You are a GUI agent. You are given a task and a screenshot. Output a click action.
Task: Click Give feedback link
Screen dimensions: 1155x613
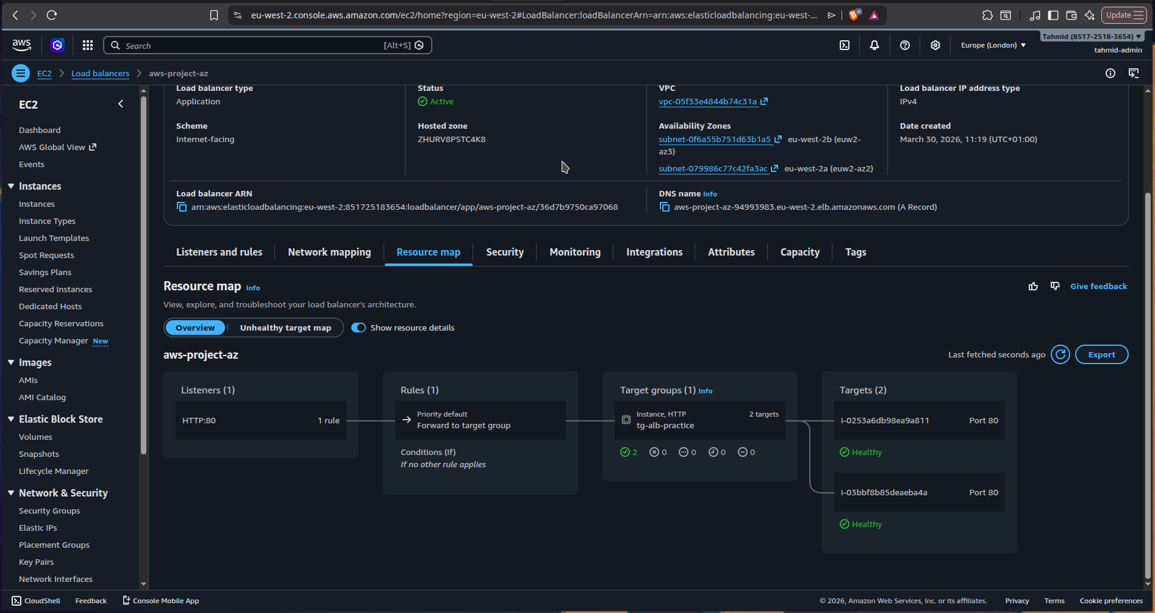tap(1099, 286)
